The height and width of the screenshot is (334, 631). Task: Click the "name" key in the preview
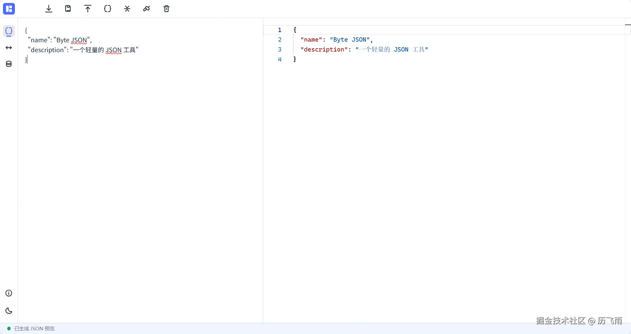(x=311, y=40)
